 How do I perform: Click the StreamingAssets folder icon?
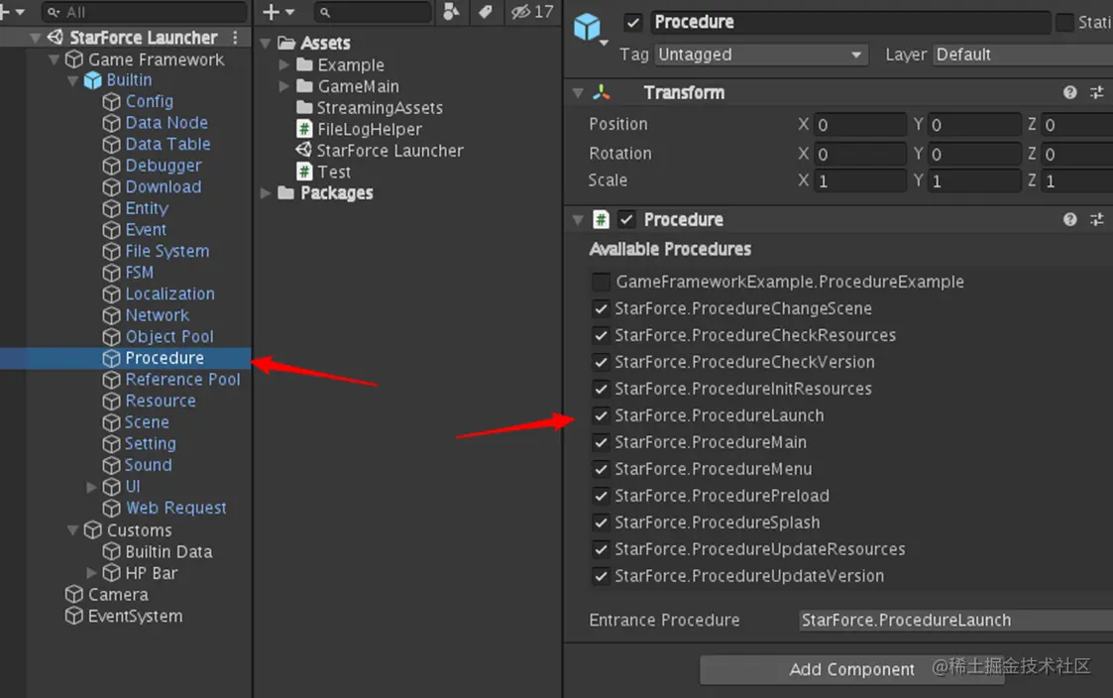304,107
